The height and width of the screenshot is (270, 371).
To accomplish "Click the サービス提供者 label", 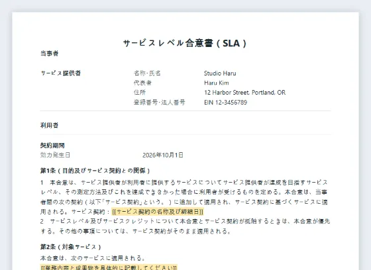I will pos(61,73).
